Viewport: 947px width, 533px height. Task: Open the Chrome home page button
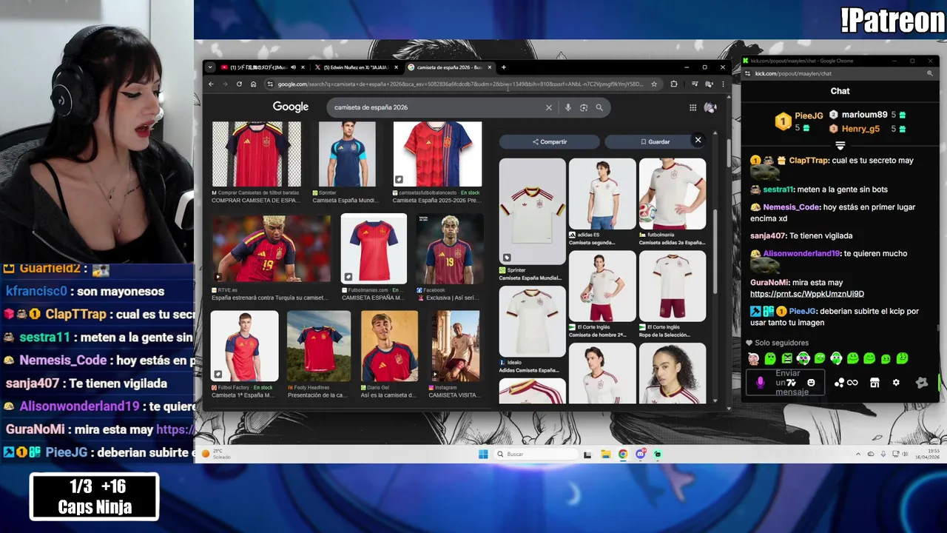tap(253, 84)
